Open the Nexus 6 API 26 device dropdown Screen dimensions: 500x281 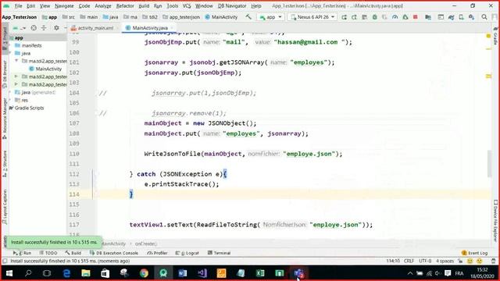pos(312,17)
